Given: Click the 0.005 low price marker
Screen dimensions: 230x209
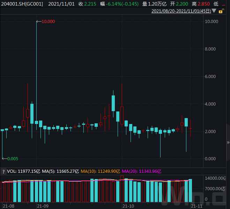Looking at the screenshot, I should pyautogui.click(x=12, y=158).
